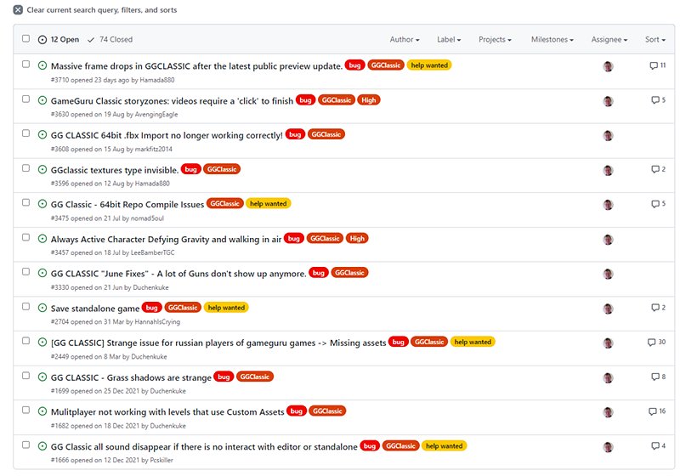Screen dimensions: 680x476
Task: Click open-issue status icon for GGclassic textures issue
Action: coord(42,169)
